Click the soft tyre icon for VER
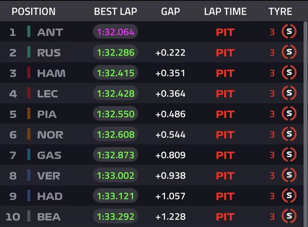Viewport: 308px width, 227px height. point(289,175)
